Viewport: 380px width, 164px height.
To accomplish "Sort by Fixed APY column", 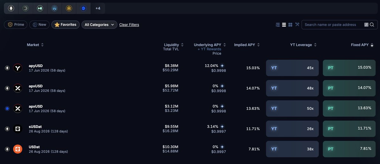I will [362, 45].
